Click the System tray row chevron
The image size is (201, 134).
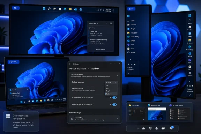[118, 119]
